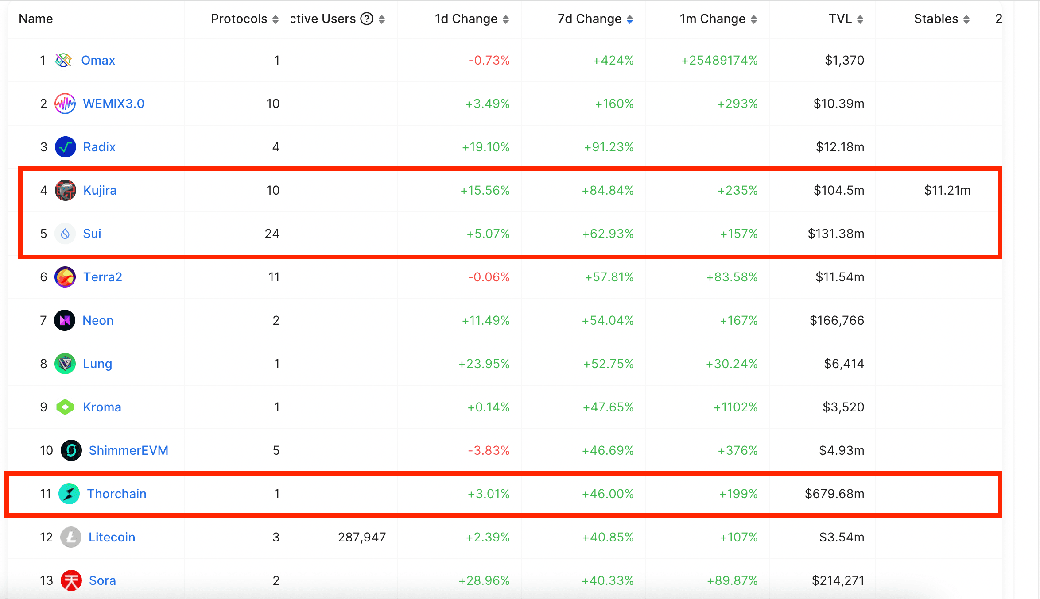Image resolution: width=1040 pixels, height=599 pixels.
Task: Click the 1m Change column header label
Action: pos(713,19)
